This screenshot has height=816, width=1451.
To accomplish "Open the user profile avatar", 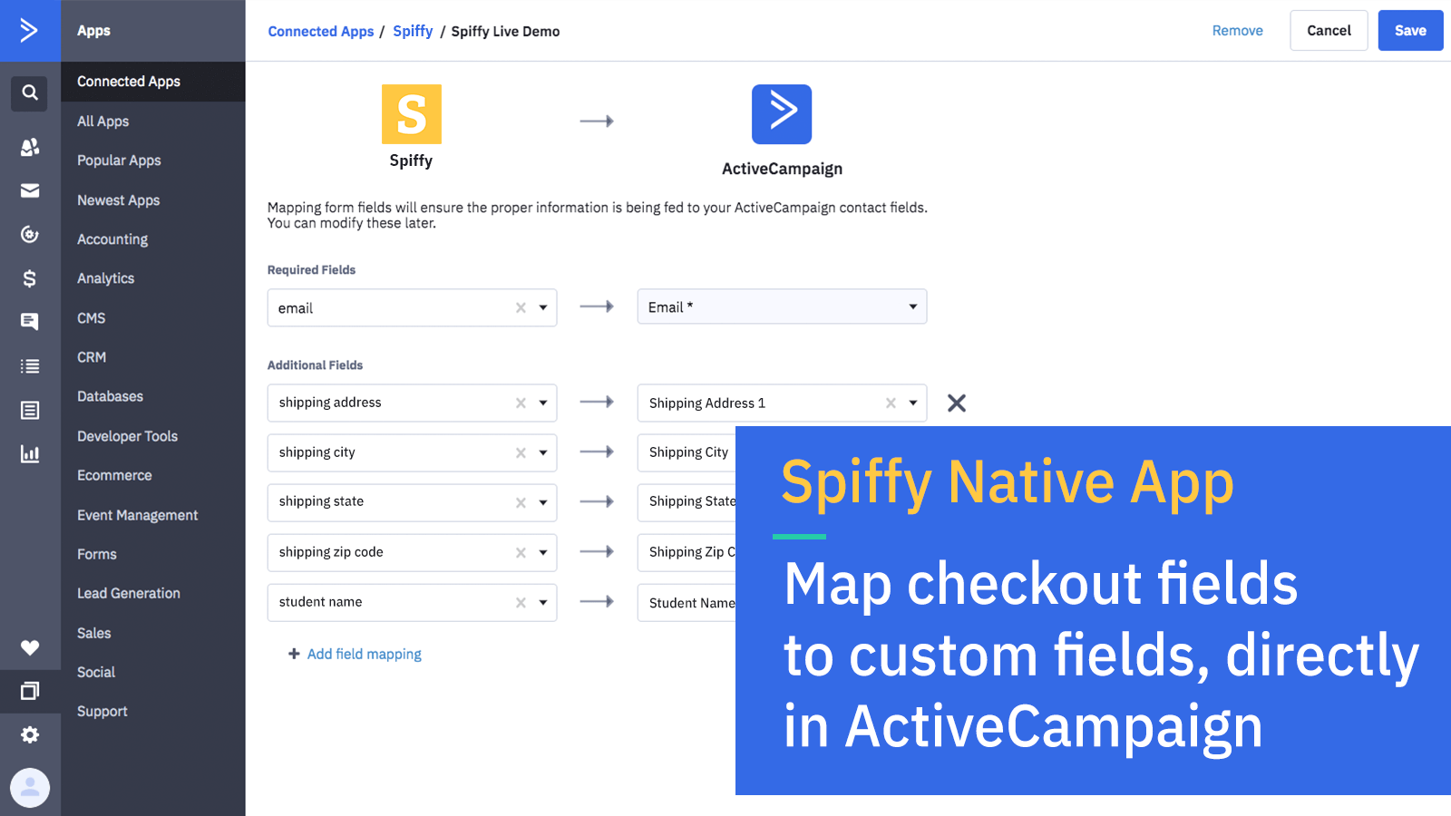I will (30, 788).
